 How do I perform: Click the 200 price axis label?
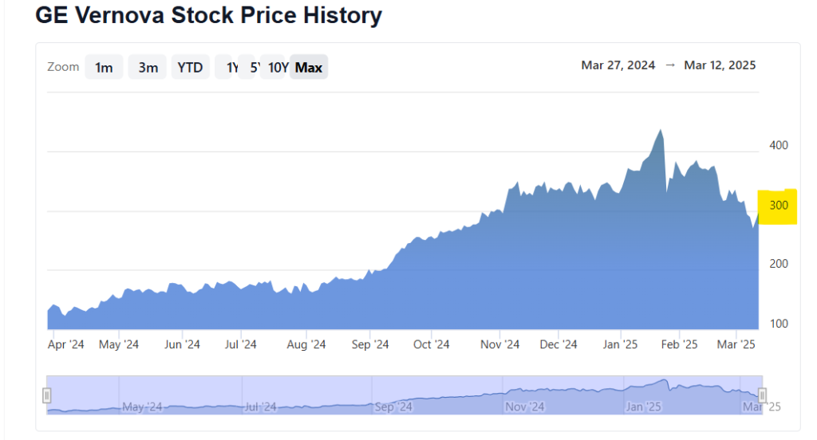click(x=779, y=264)
